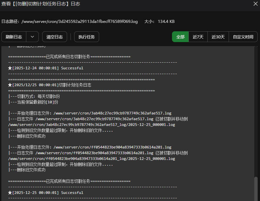The width and height of the screenshot is (260, 201).
Task: Open the 自定义时间 filter tab
Action: [243, 37]
